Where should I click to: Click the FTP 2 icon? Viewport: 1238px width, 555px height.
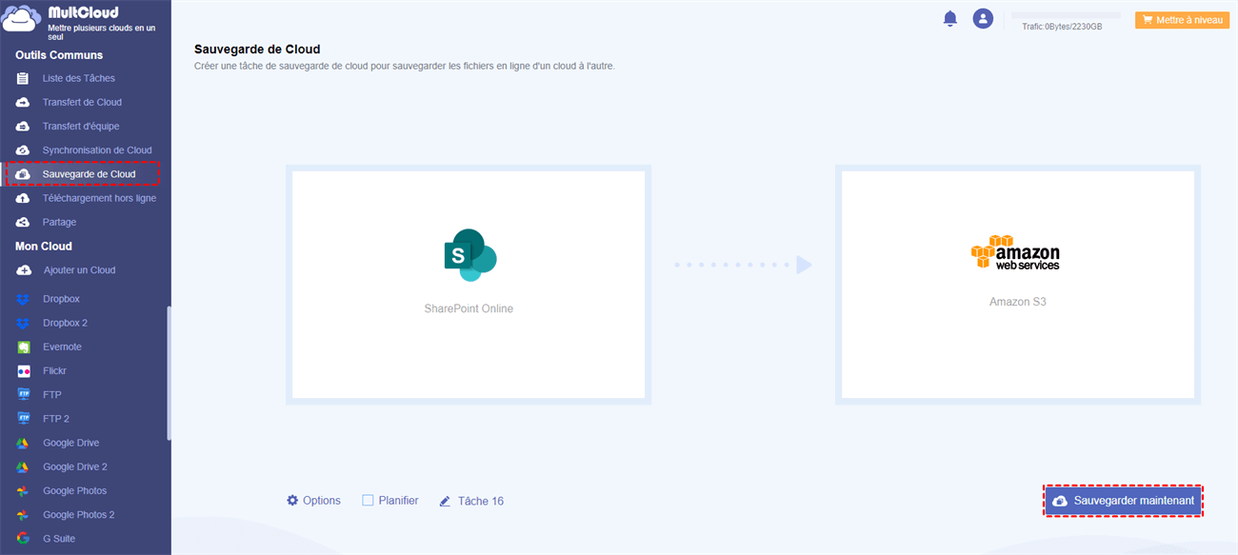23,419
